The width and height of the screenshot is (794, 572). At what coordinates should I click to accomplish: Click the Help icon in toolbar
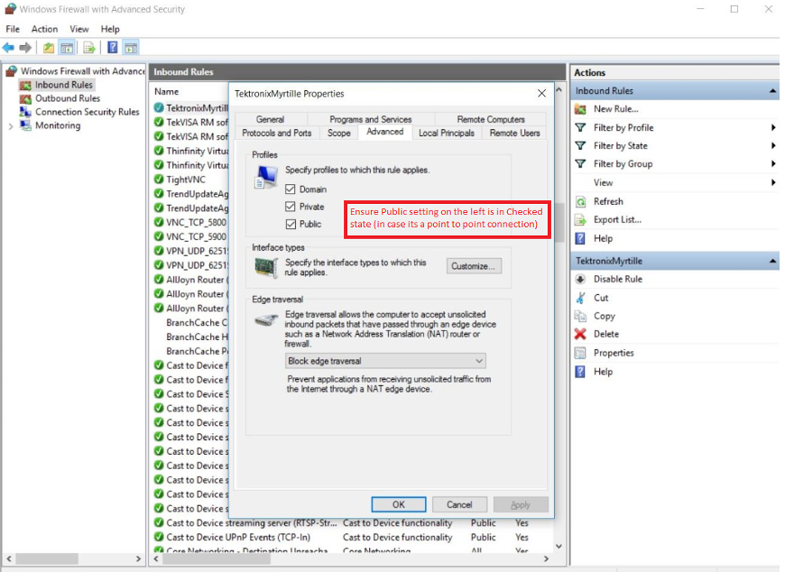(x=113, y=48)
